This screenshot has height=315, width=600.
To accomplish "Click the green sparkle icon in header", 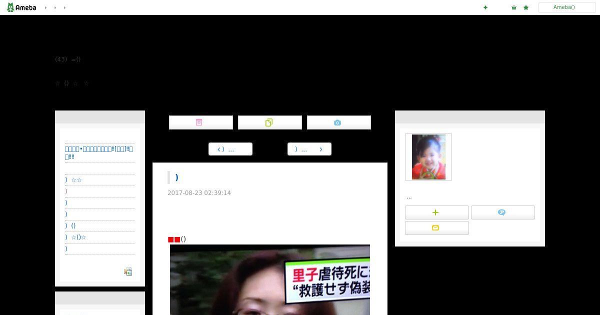I will pyautogui.click(x=485, y=7).
